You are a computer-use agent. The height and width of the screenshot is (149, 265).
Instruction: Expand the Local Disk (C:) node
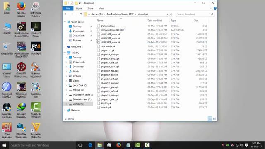pyautogui.click(x=67, y=85)
